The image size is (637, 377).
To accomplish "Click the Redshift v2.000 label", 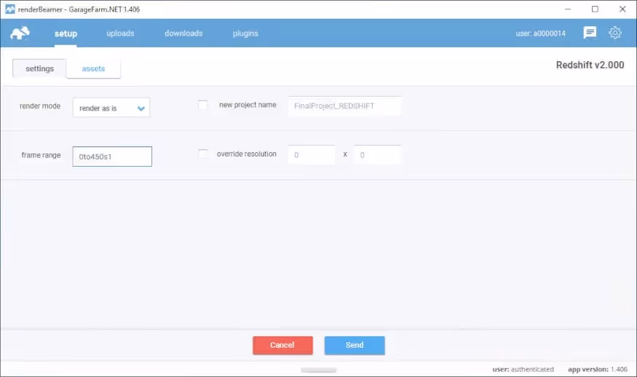I will click(x=590, y=65).
